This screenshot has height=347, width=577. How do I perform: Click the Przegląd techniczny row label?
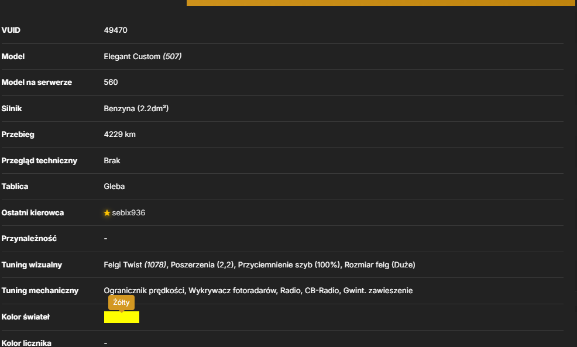39,160
